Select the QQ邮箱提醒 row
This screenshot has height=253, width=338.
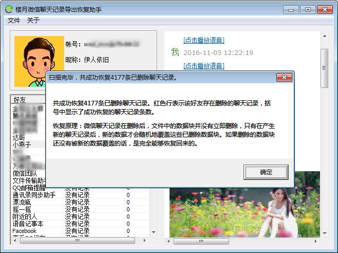pyautogui.click(x=28, y=187)
